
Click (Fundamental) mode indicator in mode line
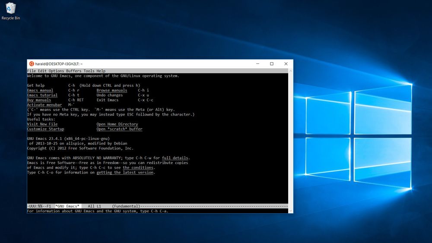point(126,206)
